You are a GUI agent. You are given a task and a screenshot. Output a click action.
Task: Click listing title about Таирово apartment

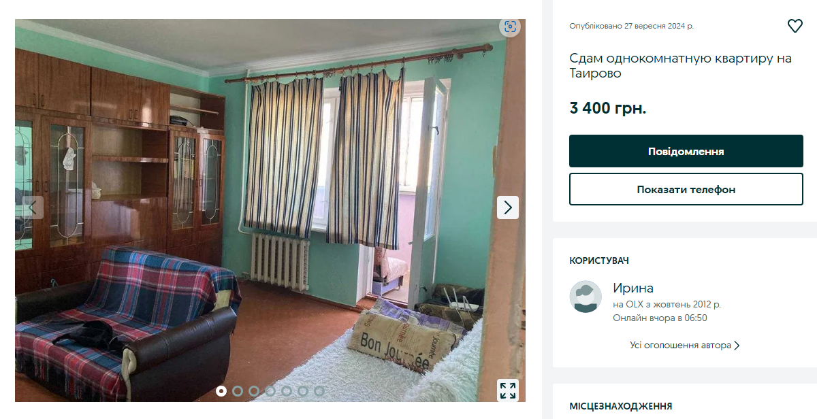(681, 65)
